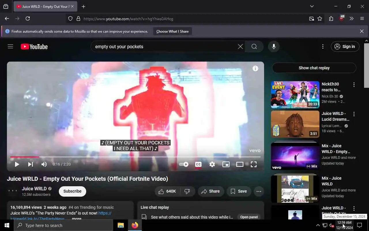The image size is (369, 231).
Task: Skip to the next video
Action: pyautogui.click(x=30, y=164)
